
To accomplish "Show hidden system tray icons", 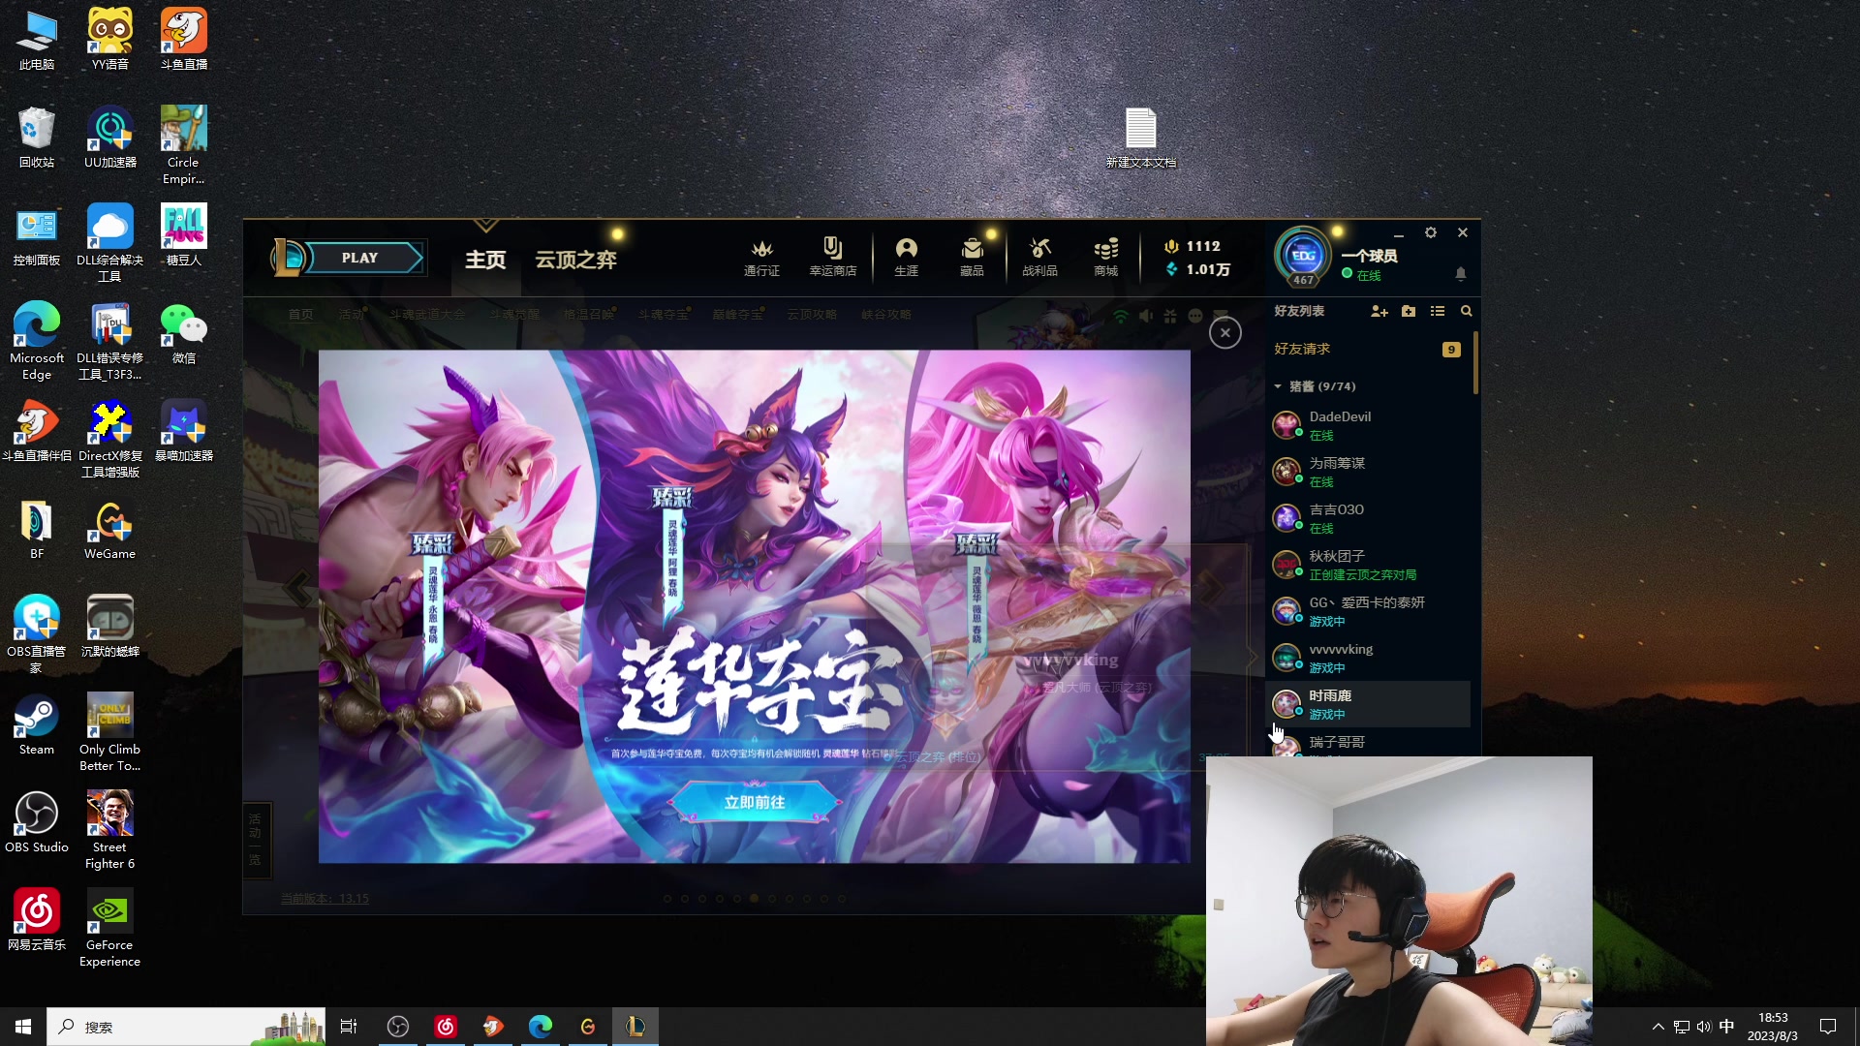I will 1658,1027.
